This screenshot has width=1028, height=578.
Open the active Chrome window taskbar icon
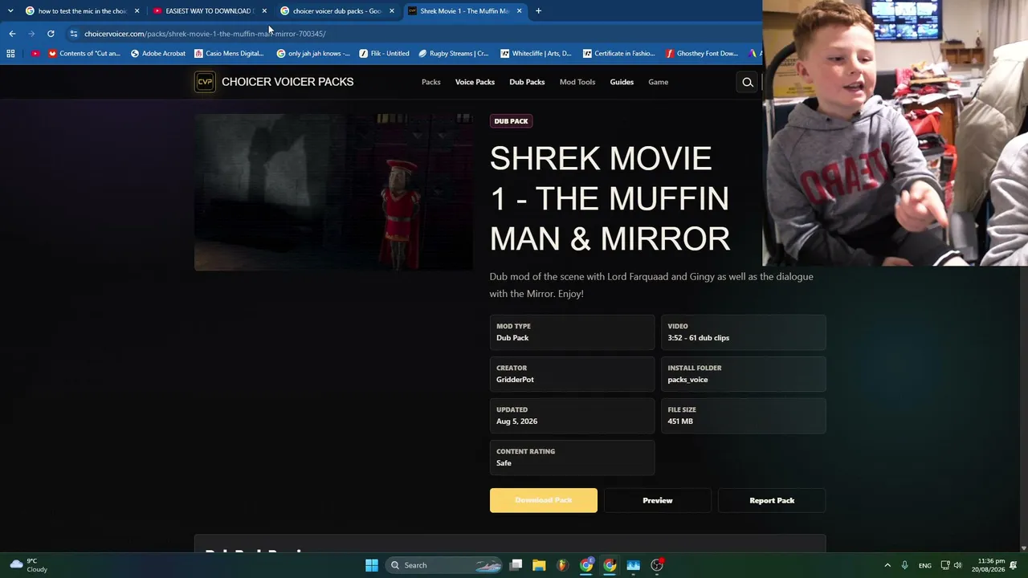(610, 565)
